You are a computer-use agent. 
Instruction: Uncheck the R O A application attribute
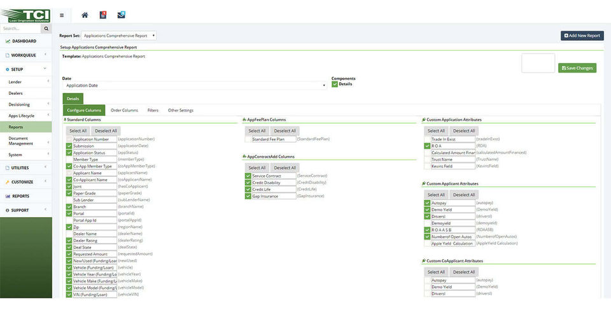pos(428,146)
